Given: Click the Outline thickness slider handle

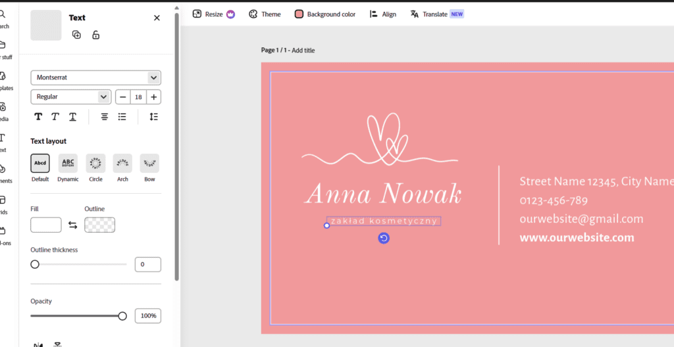Looking at the screenshot, I should [x=35, y=264].
